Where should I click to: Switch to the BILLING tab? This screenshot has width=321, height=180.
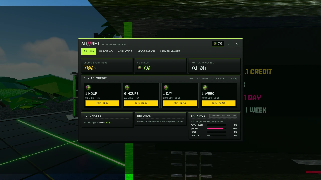point(89,51)
